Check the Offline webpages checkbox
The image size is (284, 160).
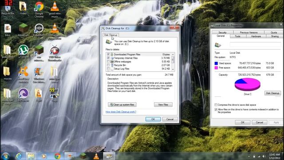(108, 62)
